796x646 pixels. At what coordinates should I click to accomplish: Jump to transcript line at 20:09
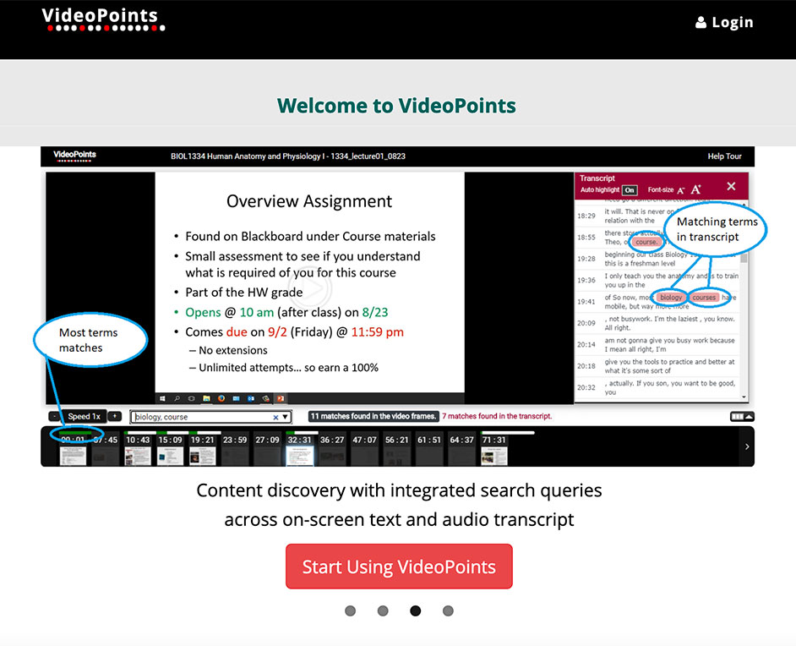657,323
